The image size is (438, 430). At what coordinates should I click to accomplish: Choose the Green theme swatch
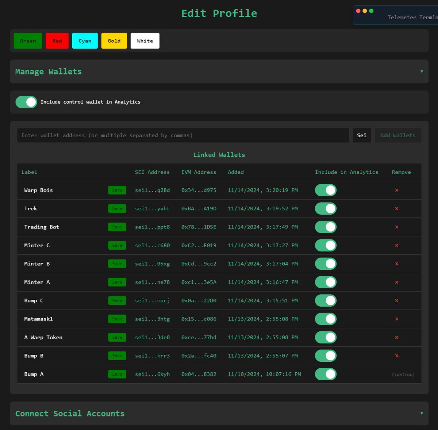pyautogui.click(x=28, y=41)
